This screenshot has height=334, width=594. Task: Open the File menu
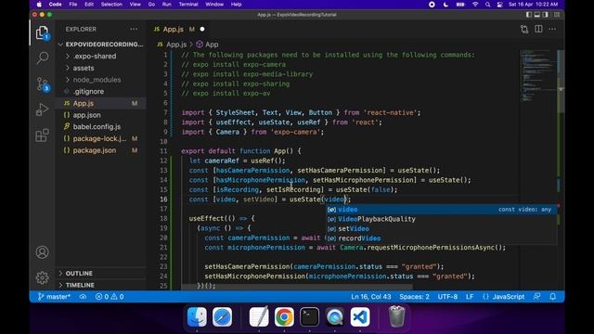73,4
